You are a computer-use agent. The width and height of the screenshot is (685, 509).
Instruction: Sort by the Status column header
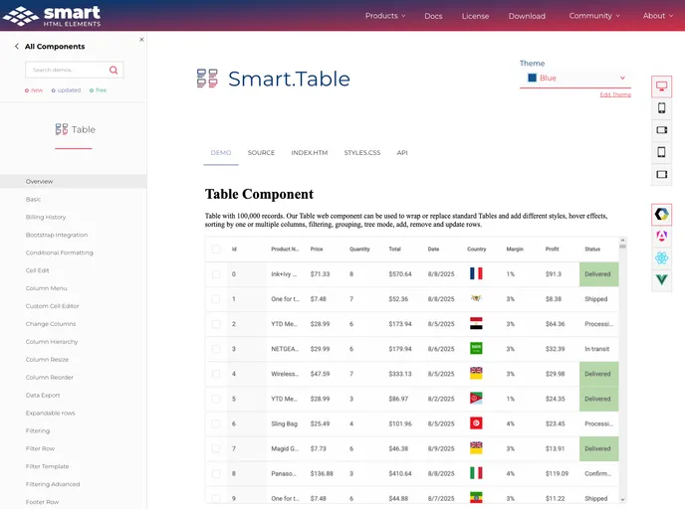[592, 250]
